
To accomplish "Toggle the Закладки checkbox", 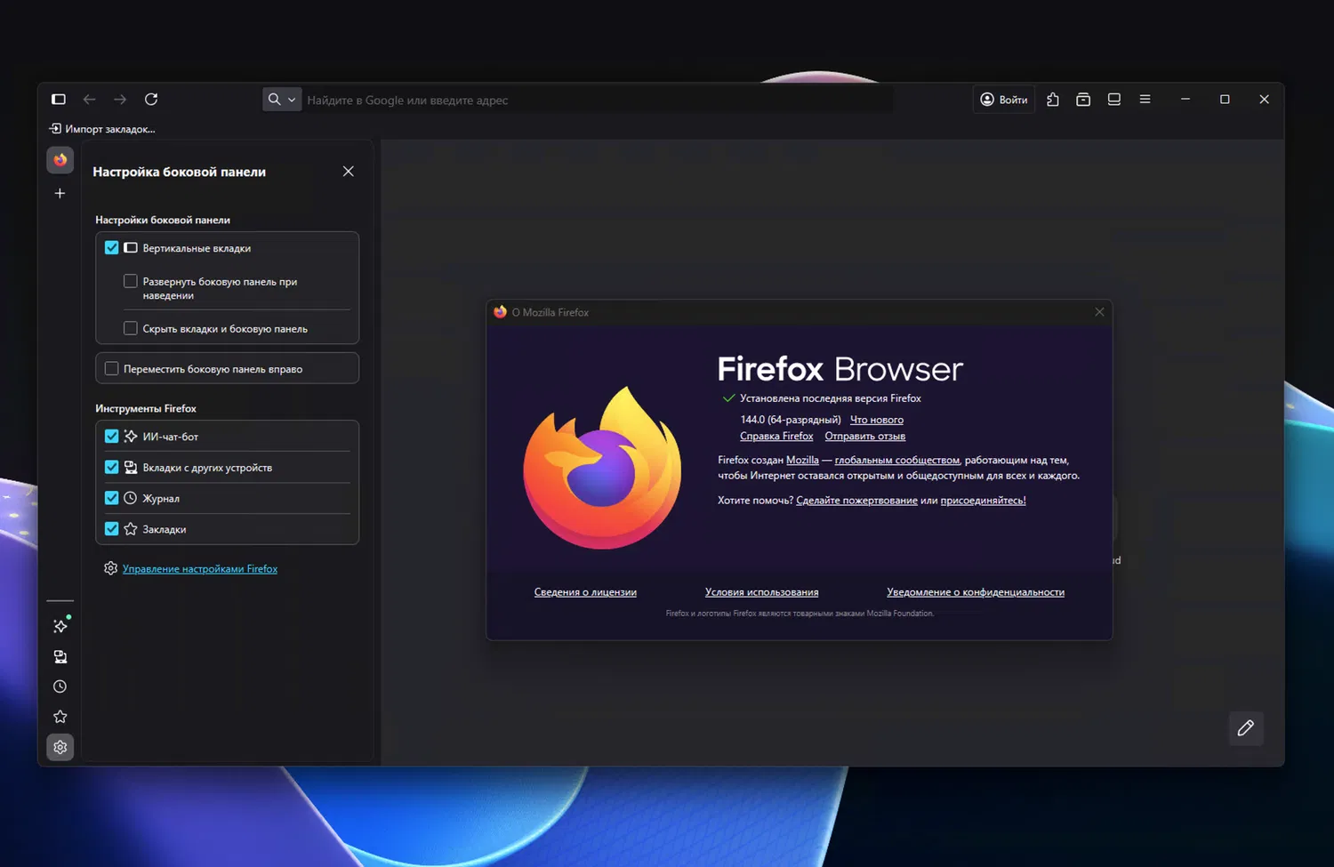I will [111, 529].
